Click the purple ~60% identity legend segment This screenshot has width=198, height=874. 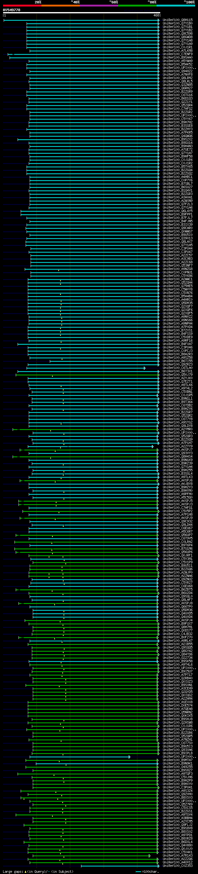99,6
